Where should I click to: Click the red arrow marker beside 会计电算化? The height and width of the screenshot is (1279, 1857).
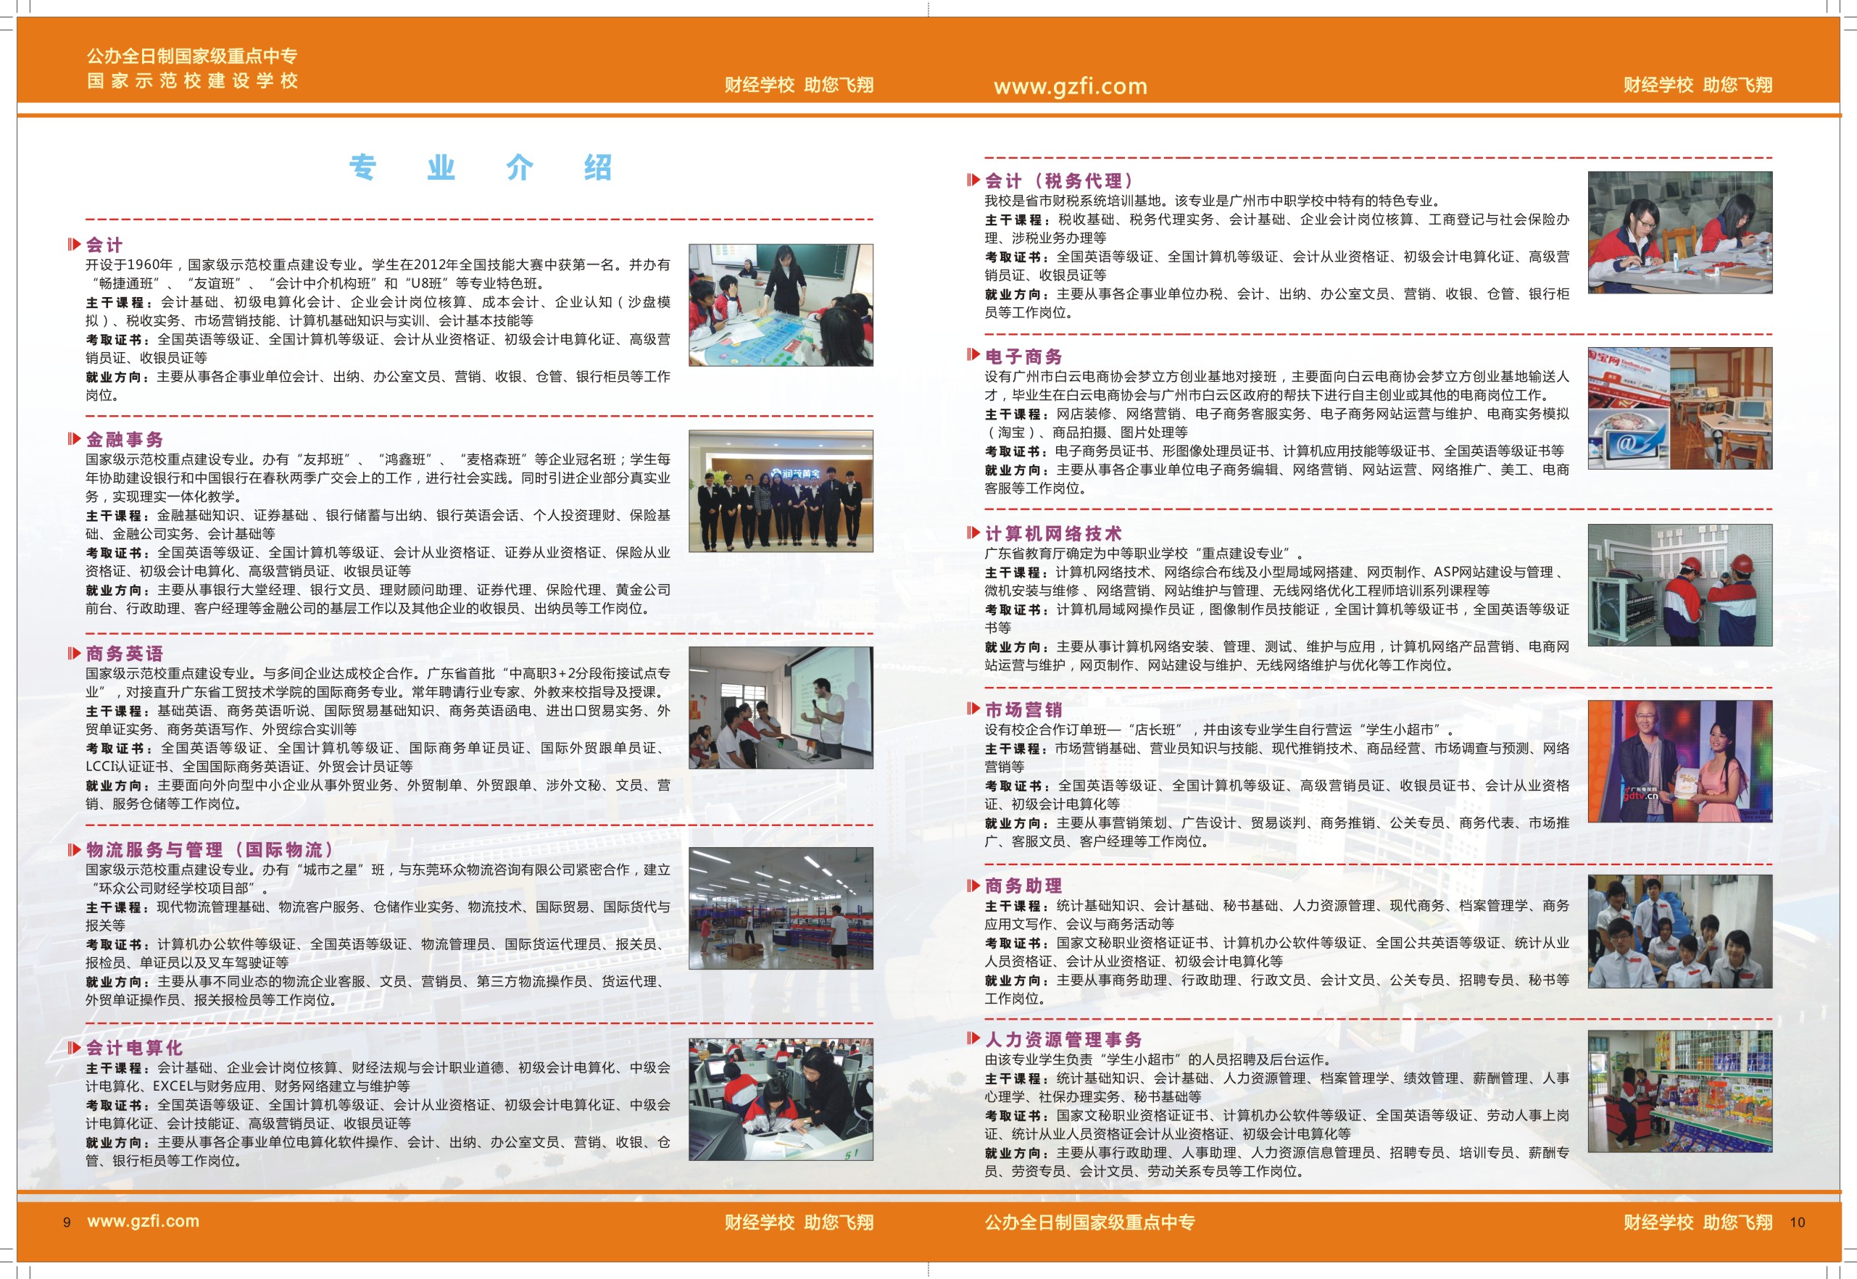coord(75,1047)
